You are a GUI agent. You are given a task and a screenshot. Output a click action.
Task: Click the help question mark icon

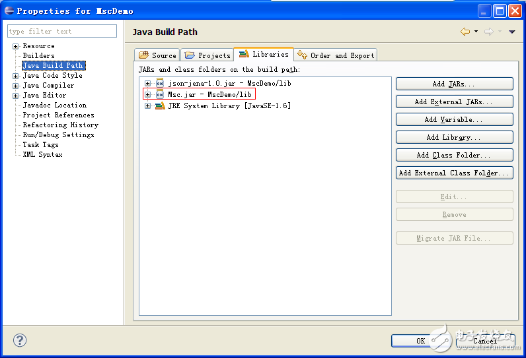point(20,340)
